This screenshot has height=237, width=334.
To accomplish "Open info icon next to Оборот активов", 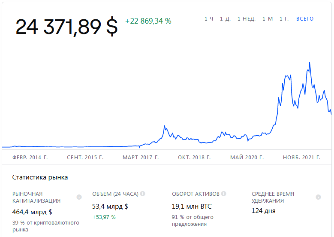I will click(x=224, y=194).
